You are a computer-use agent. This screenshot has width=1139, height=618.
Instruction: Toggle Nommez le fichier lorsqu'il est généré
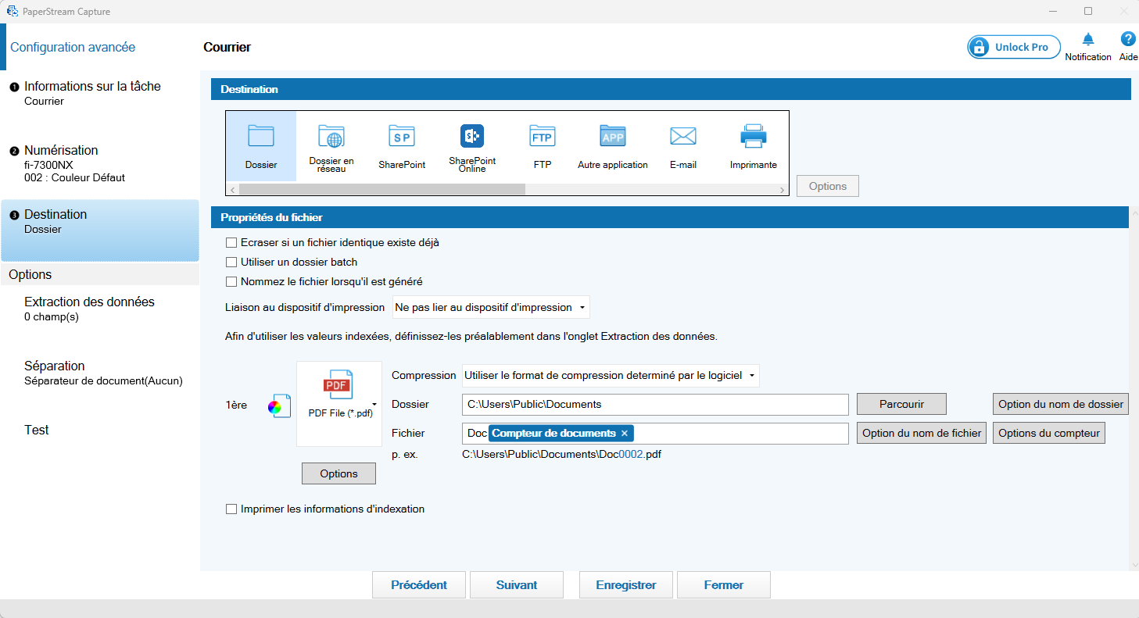231,281
